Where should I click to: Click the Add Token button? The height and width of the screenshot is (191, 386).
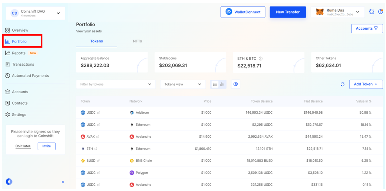tap(366, 84)
